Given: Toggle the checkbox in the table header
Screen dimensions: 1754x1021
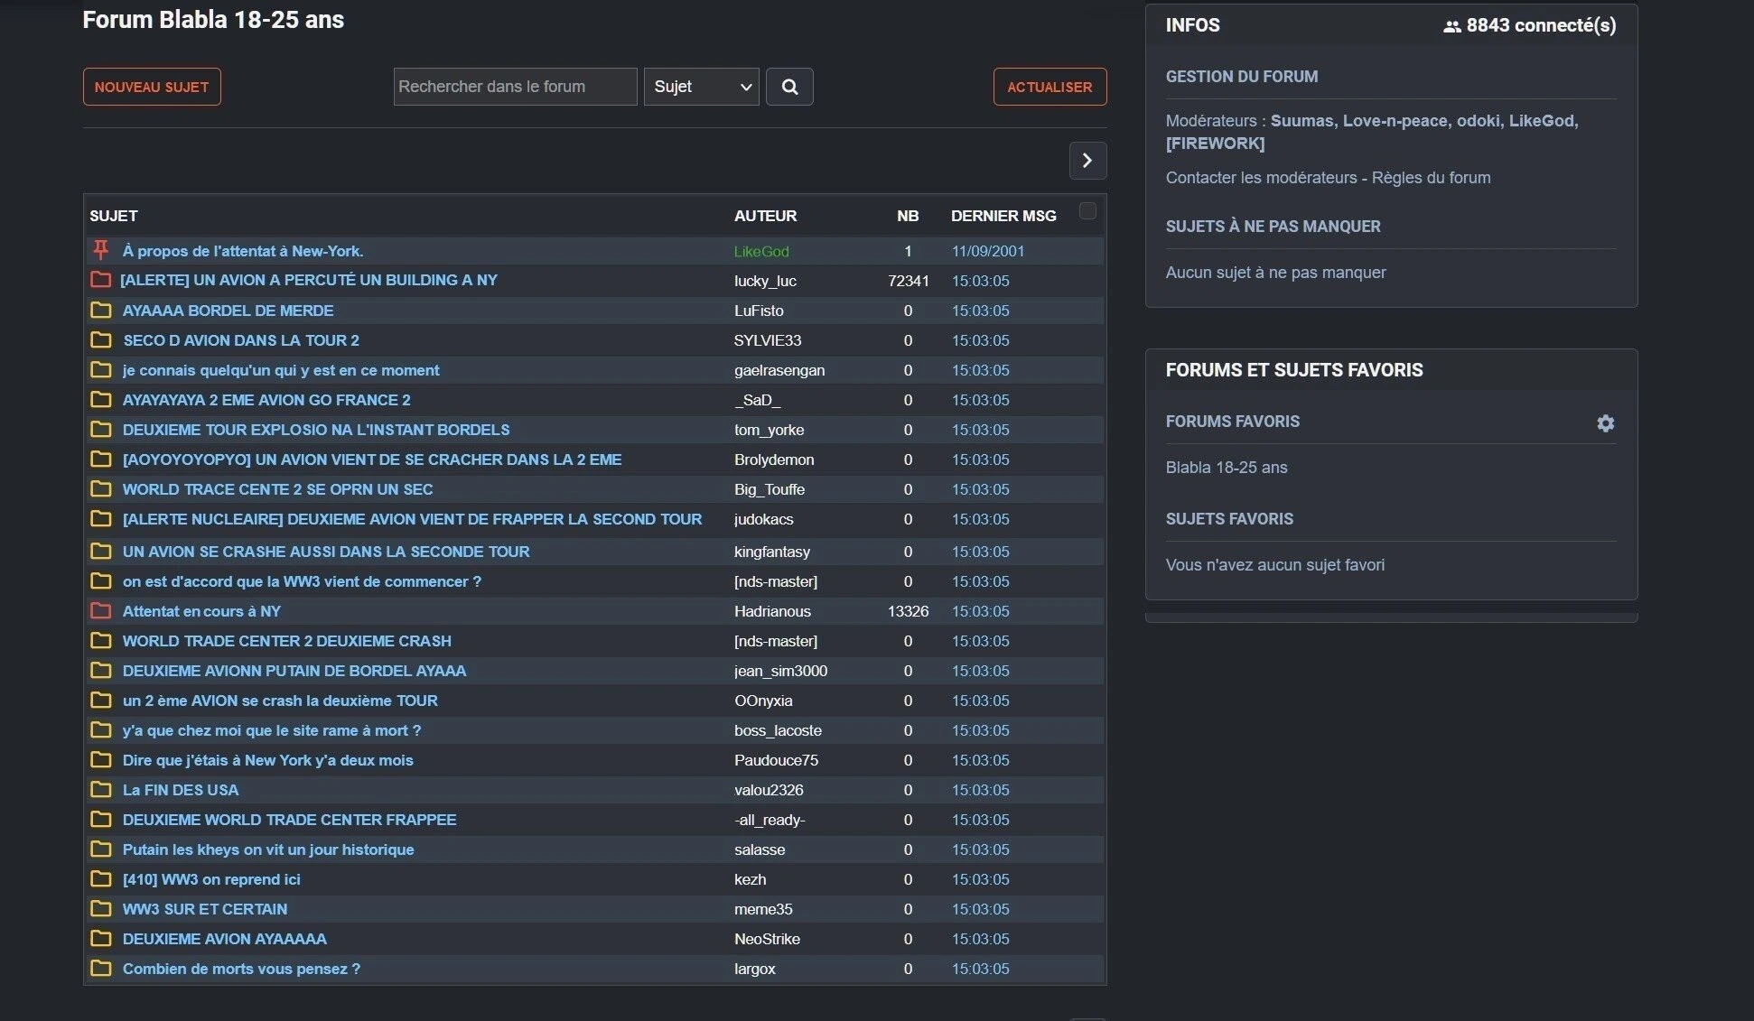Looking at the screenshot, I should tap(1087, 211).
